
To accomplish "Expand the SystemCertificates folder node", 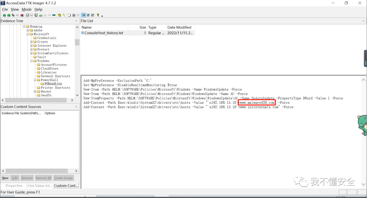I will 31,53.
